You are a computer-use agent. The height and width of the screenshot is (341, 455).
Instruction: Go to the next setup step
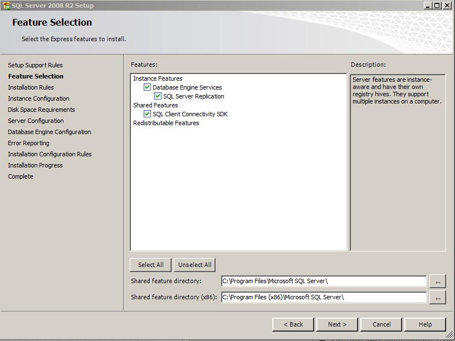pyautogui.click(x=337, y=324)
